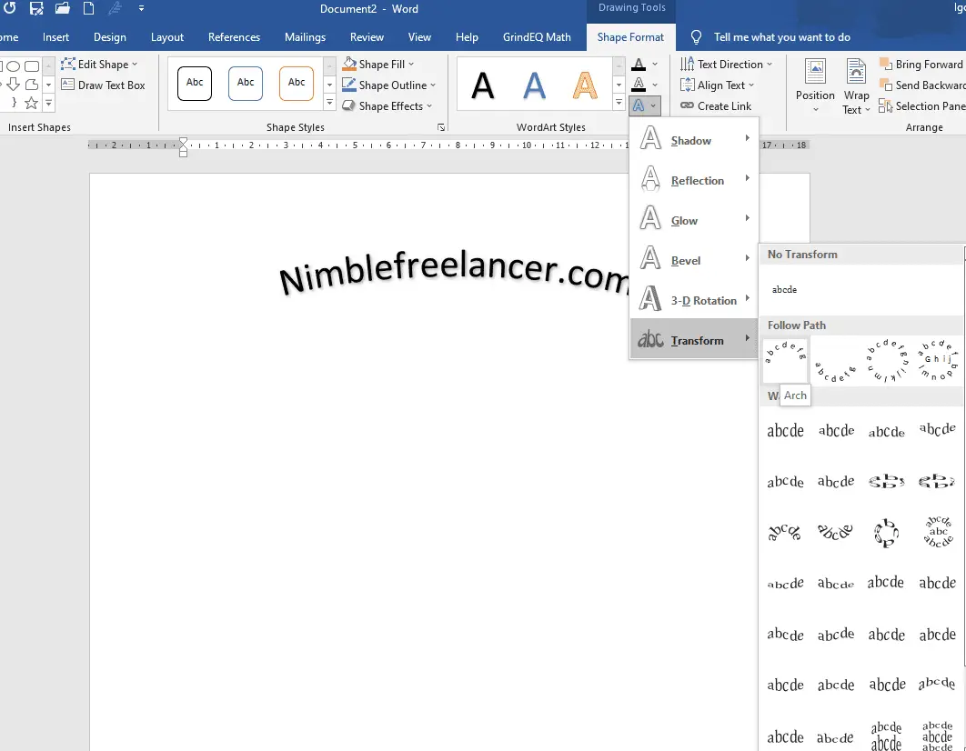The width and height of the screenshot is (966, 751).
Task: Click Send Backward in the Arrange group
Action: pyautogui.click(x=921, y=85)
